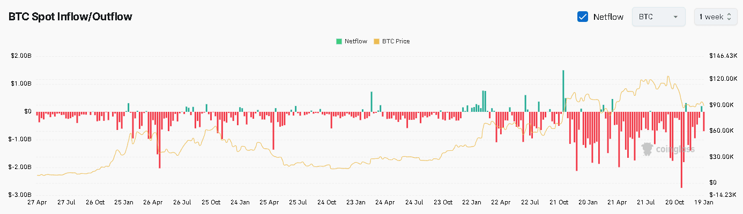Open the 1 week interval selector
Image resolution: width=743 pixels, height=214 pixels.
[x=715, y=17]
